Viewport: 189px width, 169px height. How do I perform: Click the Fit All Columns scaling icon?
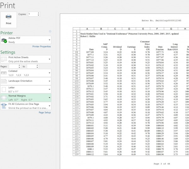pos(4,105)
